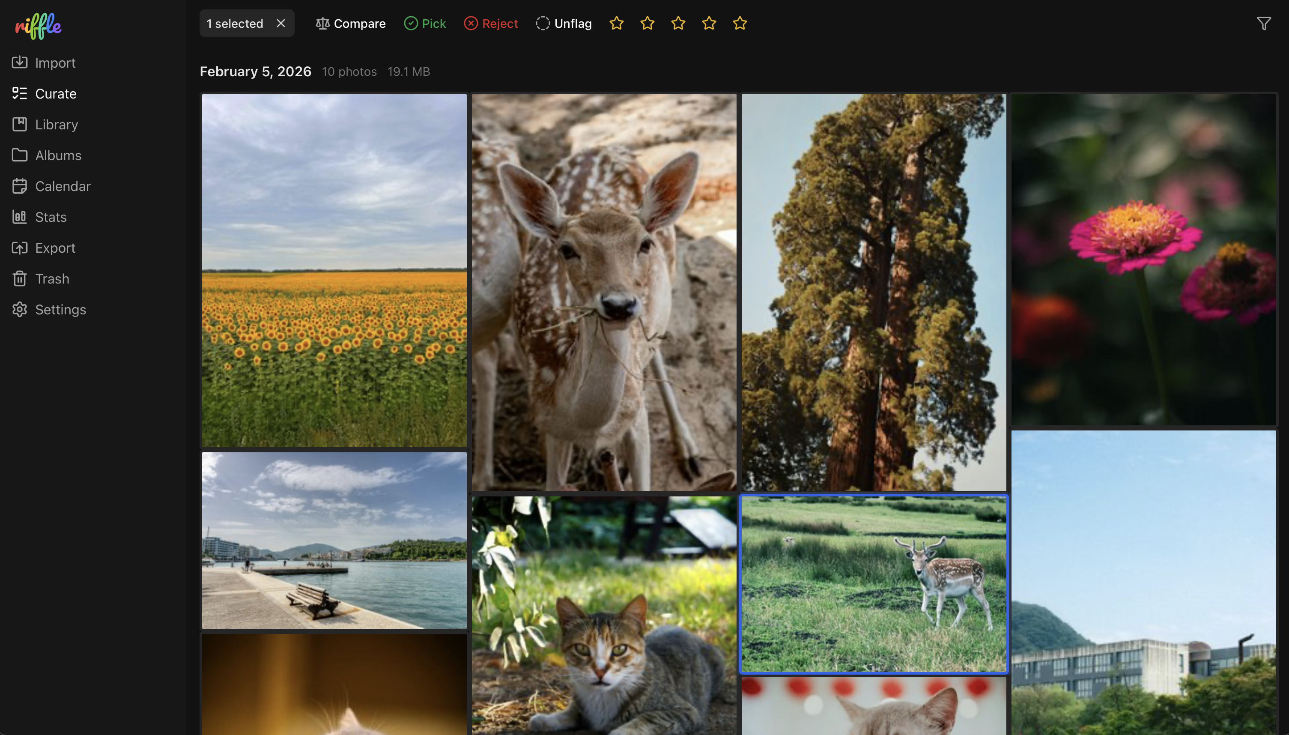Clear the 1 selected chip

pyautogui.click(x=280, y=24)
